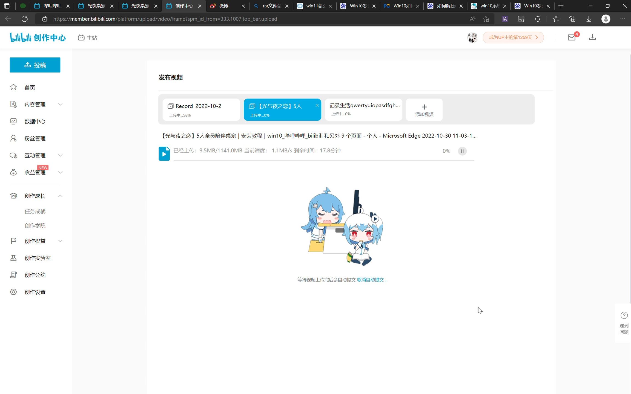This screenshot has height=394, width=631.
Task: Expand the 创作权益 chevron
Action: pyautogui.click(x=60, y=241)
